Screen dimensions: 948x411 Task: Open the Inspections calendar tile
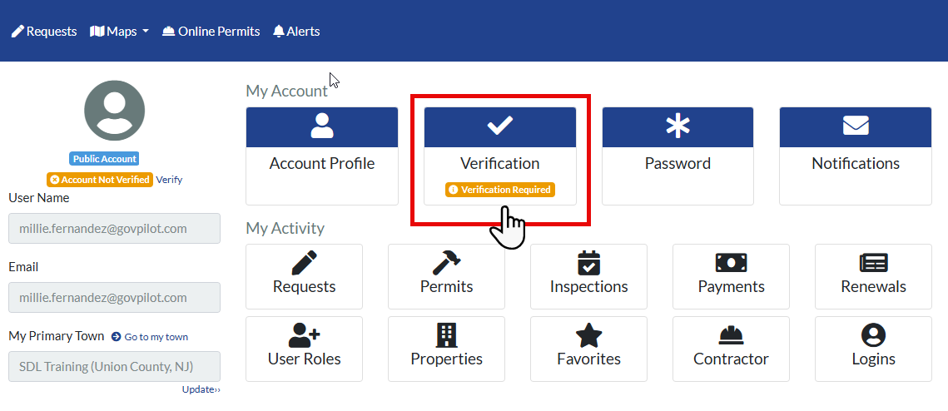(588, 276)
